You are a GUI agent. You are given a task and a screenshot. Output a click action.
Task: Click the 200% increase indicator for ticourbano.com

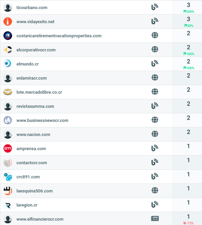tap(189, 12)
